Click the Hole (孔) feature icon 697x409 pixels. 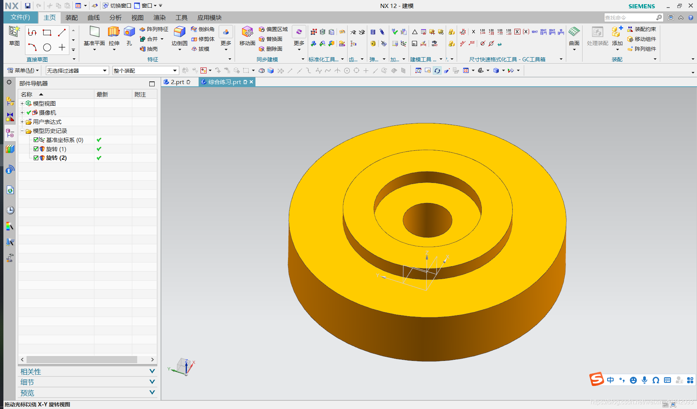click(x=129, y=36)
